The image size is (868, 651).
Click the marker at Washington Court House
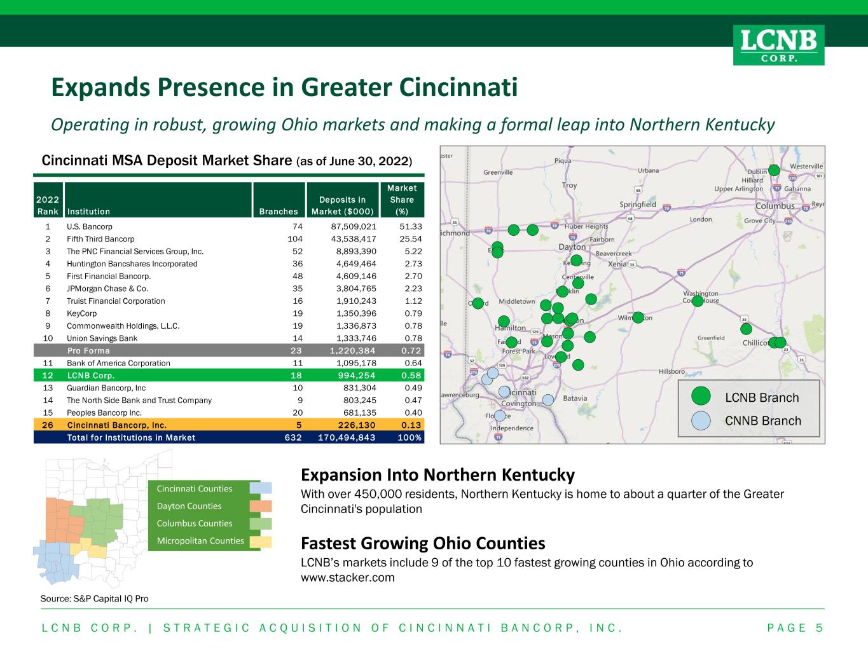pyautogui.click(x=698, y=301)
